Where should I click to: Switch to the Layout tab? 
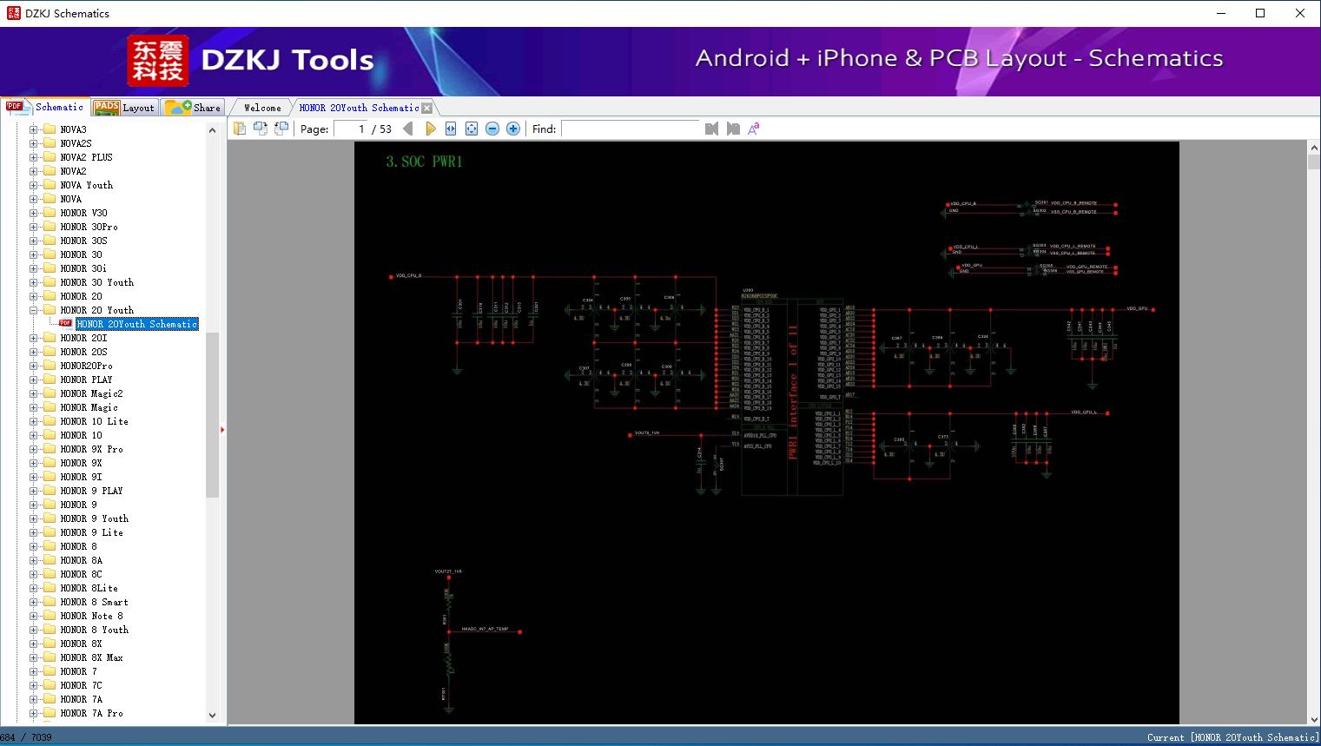125,108
